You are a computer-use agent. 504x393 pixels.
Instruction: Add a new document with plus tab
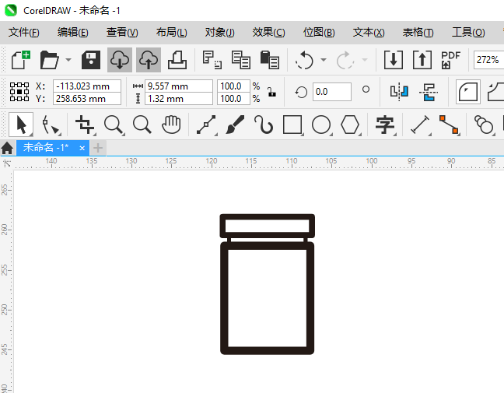pos(98,149)
